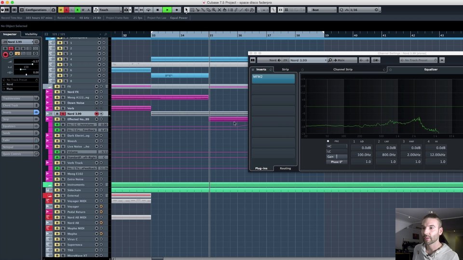The height and width of the screenshot is (260, 463).
Task: Stop playback in the transport bar
Action: (x=158, y=10)
